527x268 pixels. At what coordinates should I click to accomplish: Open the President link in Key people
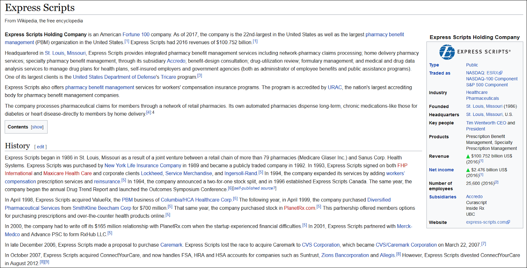(x=476, y=129)
